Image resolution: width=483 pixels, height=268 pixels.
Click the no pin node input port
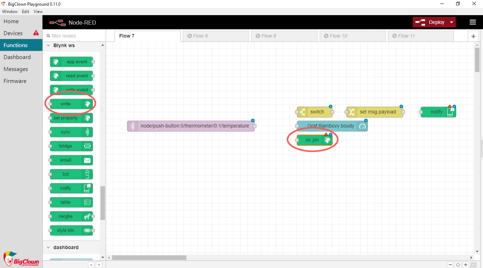pyautogui.click(x=297, y=140)
